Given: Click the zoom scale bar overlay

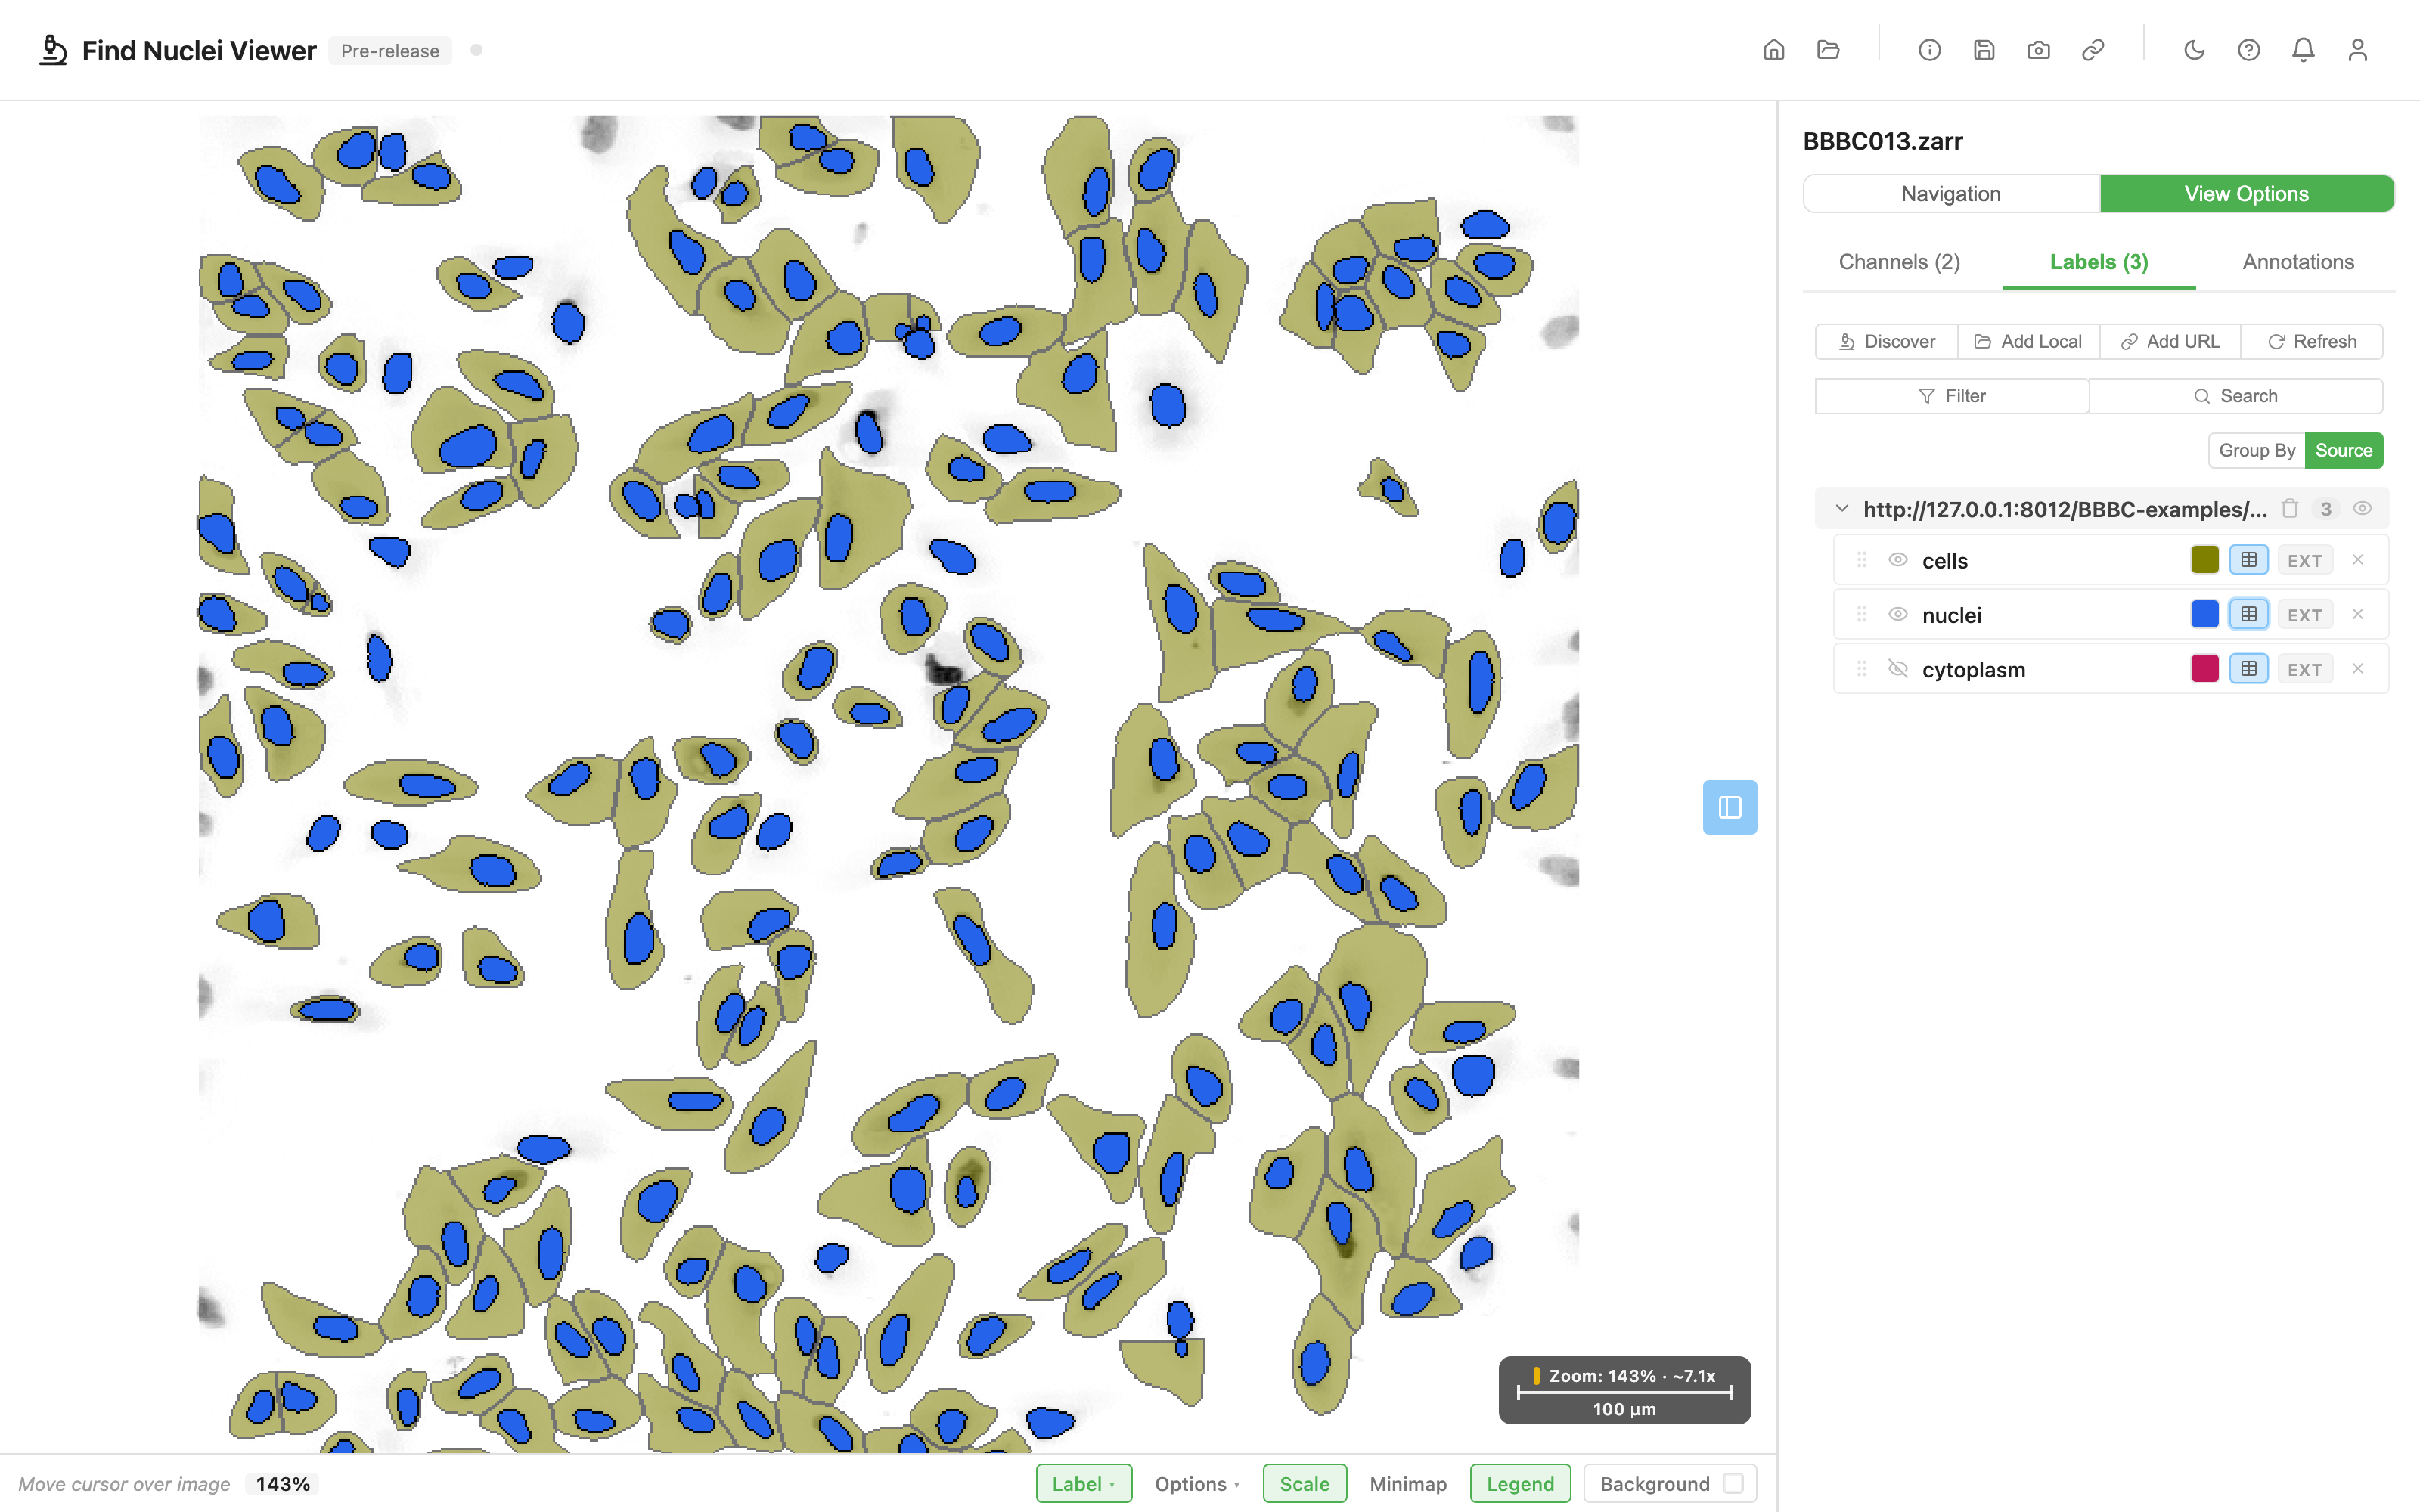Looking at the screenshot, I should click(1624, 1390).
